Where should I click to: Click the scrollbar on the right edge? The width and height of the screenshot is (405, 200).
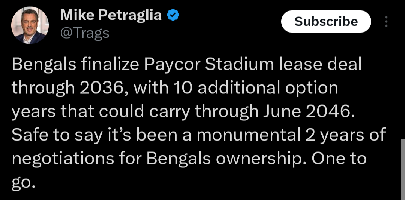(x=403, y=168)
